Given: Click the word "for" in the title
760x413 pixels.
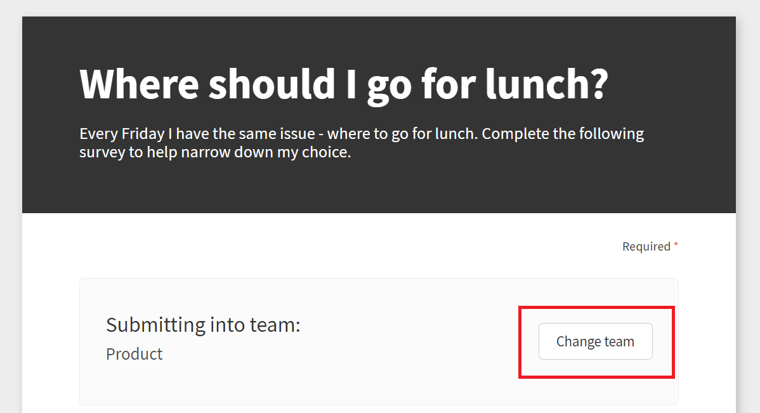Looking at the screenshot, I should (x=449, y=84).
